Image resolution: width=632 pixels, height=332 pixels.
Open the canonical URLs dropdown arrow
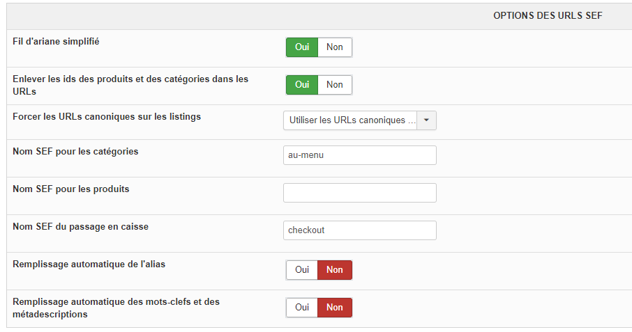click(x=426, y=120)
